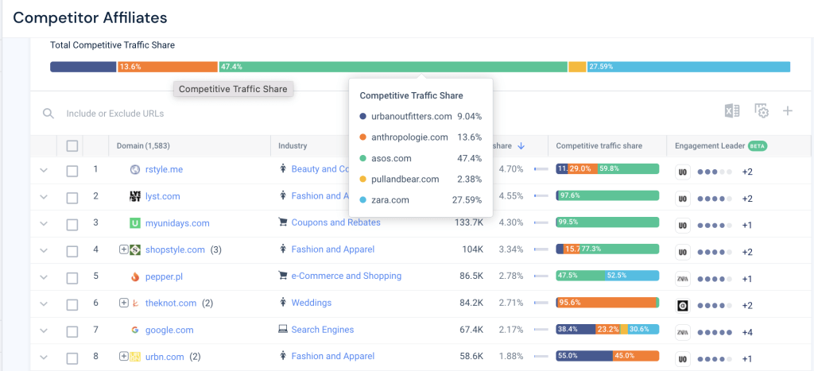
Task: Expand theknot.com subdomains with plus box
Action: [x=123, y=303]
